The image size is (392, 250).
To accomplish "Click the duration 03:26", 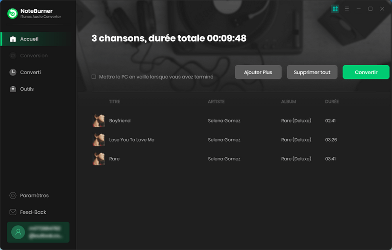I will (x=331, y=140).
